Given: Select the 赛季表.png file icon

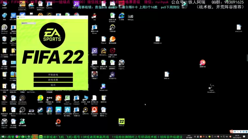Looking at the screenshot, I should coord(31,111).
